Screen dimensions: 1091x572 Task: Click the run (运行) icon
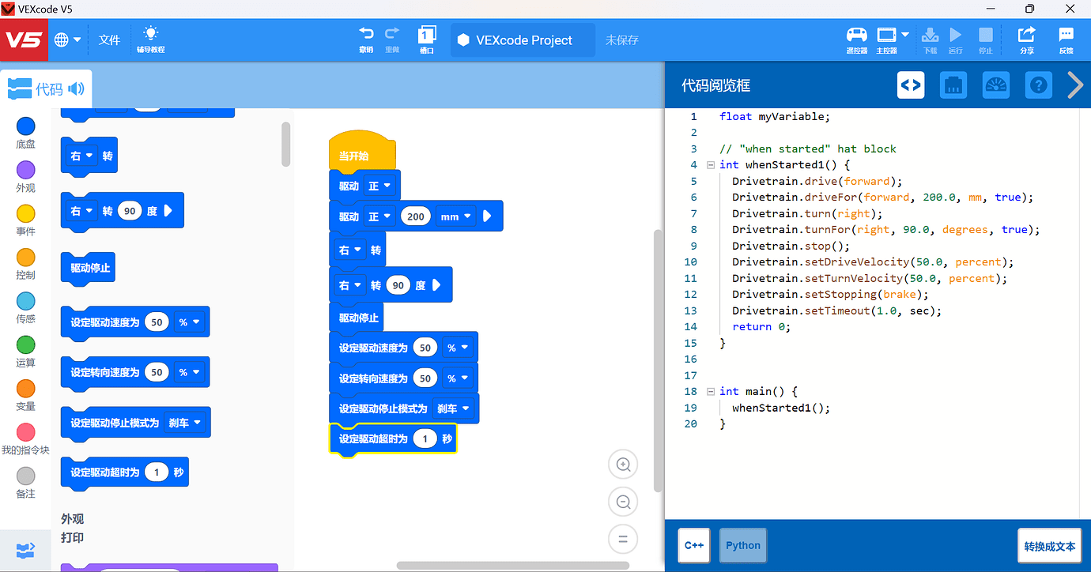coord(956,36)
